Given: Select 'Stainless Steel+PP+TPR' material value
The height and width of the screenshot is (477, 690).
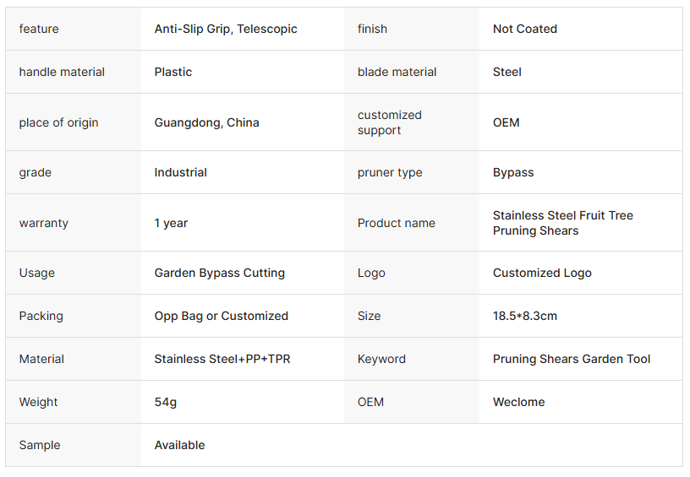Looking at the screenshot, I should click(x=222, y=359).
